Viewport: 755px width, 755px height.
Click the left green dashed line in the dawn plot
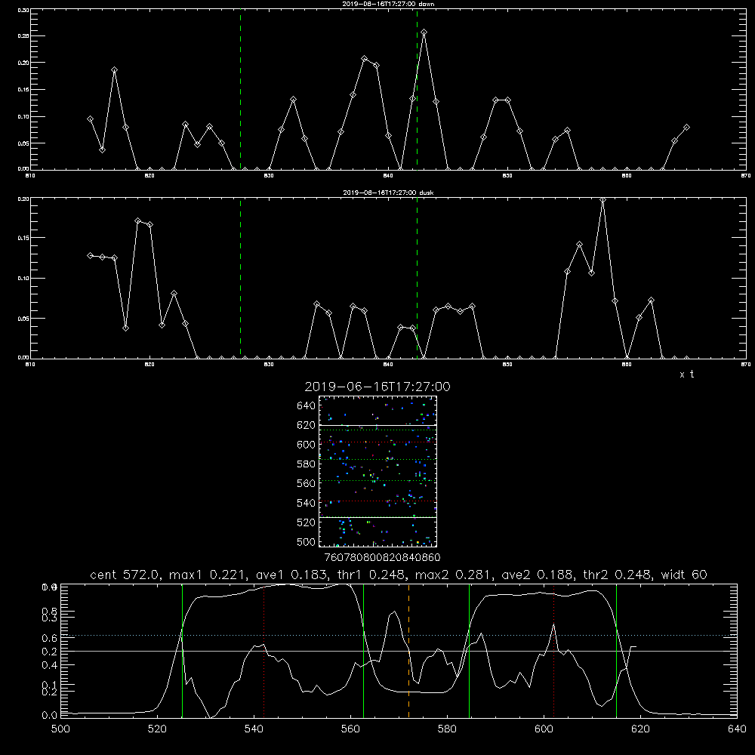pos(240,89)
